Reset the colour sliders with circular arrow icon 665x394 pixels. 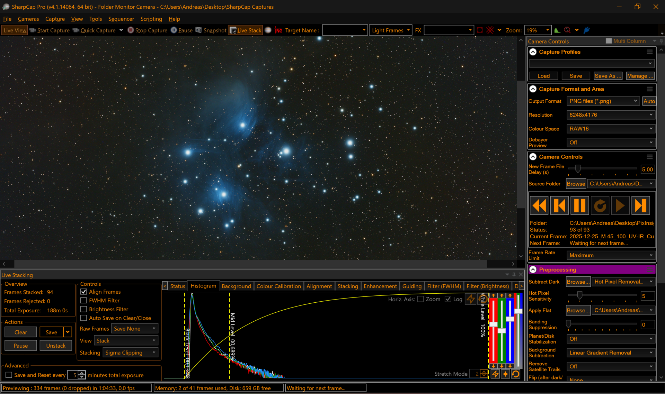(516, 374)
